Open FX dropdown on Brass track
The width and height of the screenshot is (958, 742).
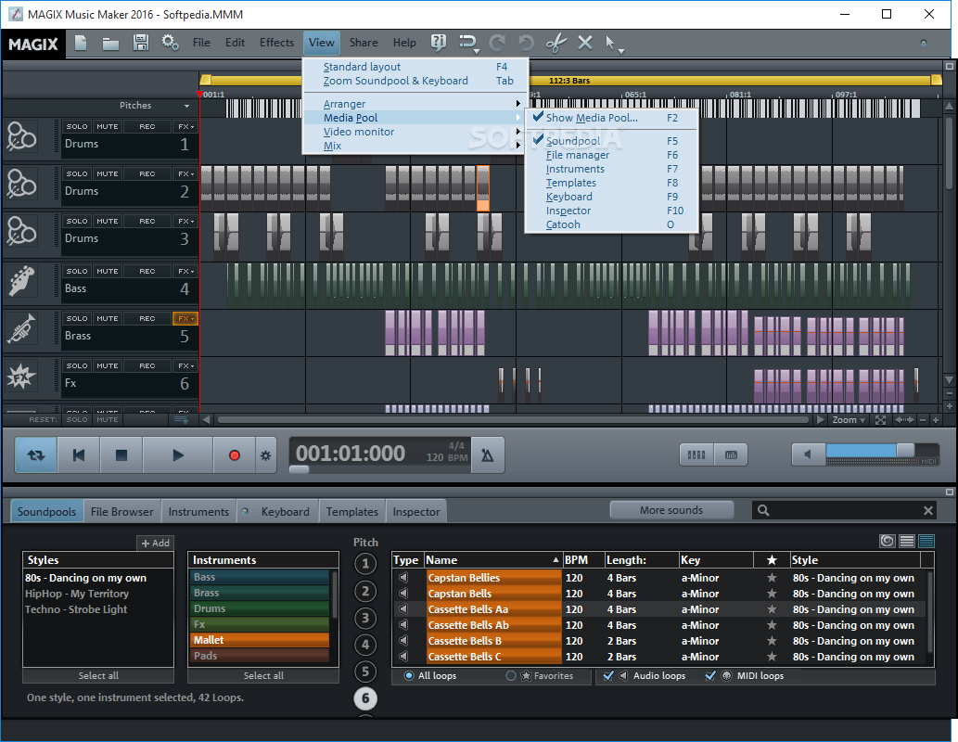pyautogui.click(x=185, y=318)
